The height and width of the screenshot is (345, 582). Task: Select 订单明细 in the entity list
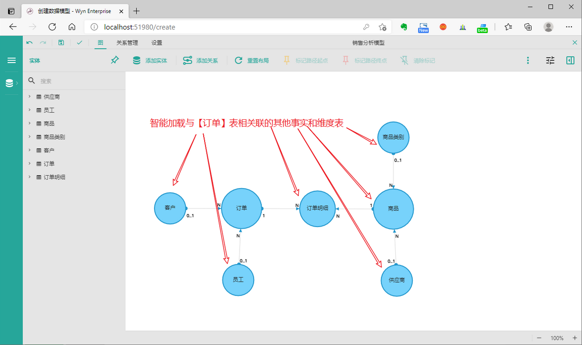pos(54,177)
